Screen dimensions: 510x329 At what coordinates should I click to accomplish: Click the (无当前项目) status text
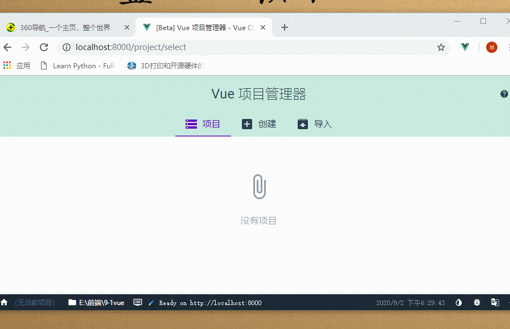tap(35, 303)
